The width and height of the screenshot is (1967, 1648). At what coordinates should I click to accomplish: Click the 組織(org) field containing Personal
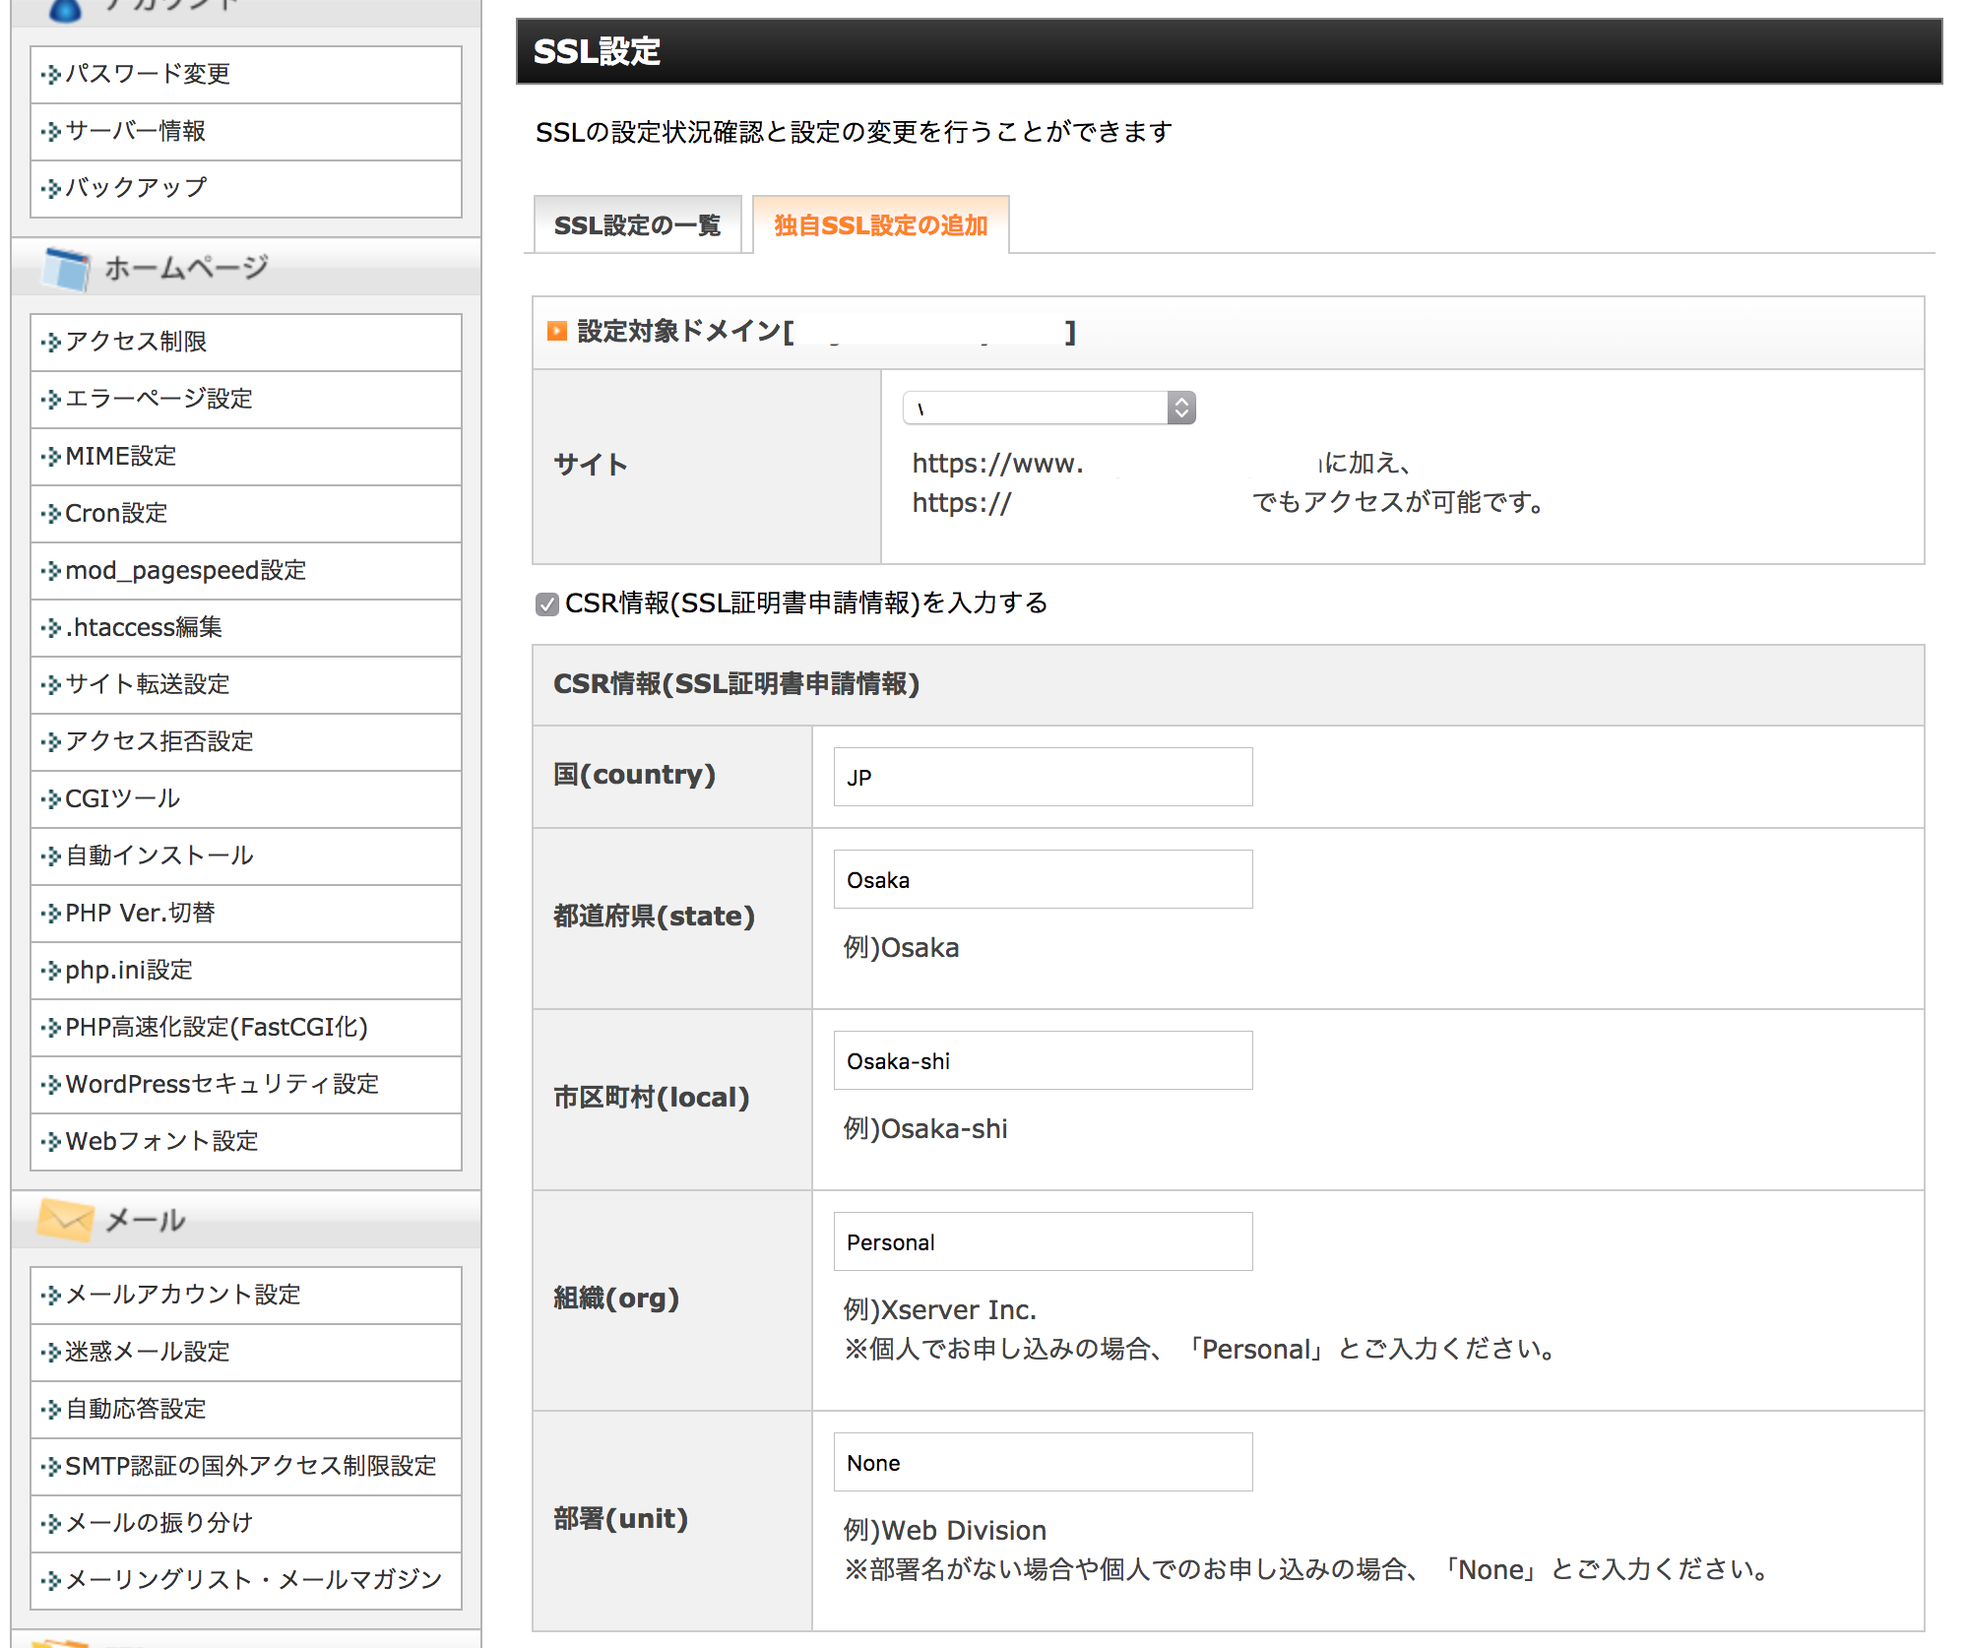click(1041, 1241)
